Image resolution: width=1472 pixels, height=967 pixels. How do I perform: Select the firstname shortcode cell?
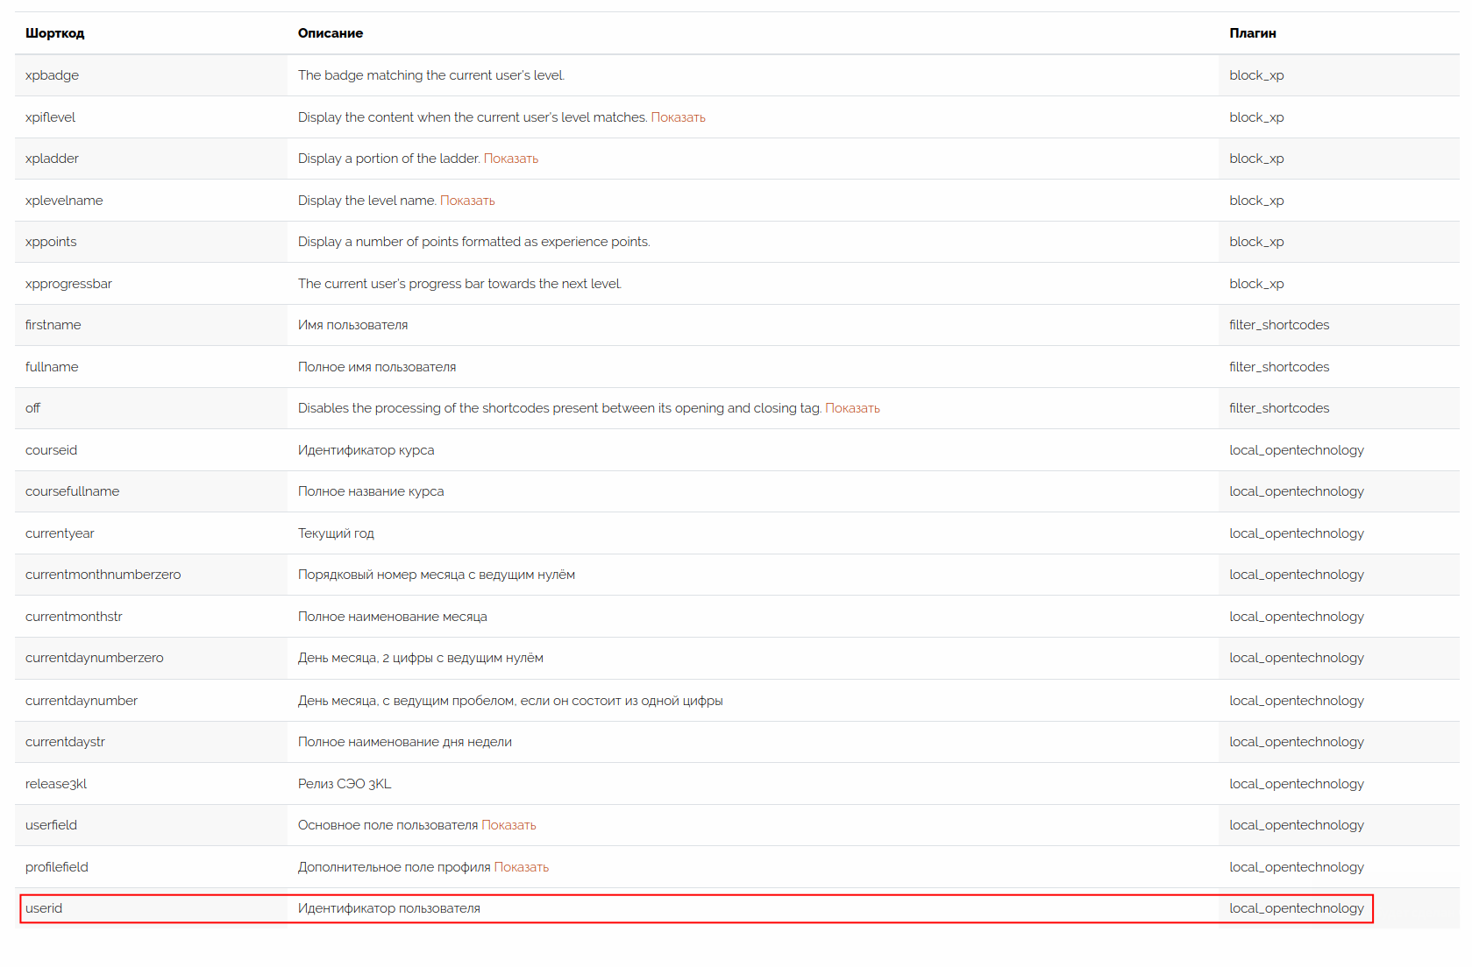point(53,325)
